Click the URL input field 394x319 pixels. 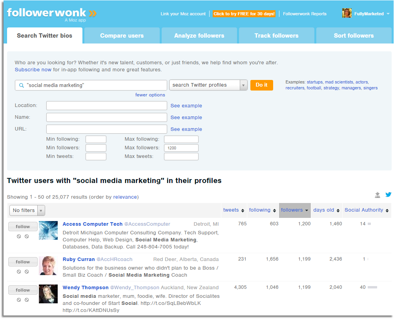click(106, 129)
